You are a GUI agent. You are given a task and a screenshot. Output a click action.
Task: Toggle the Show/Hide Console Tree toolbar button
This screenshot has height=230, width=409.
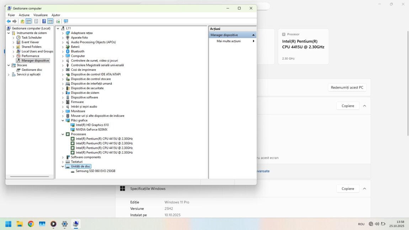(x=29, y=21)
